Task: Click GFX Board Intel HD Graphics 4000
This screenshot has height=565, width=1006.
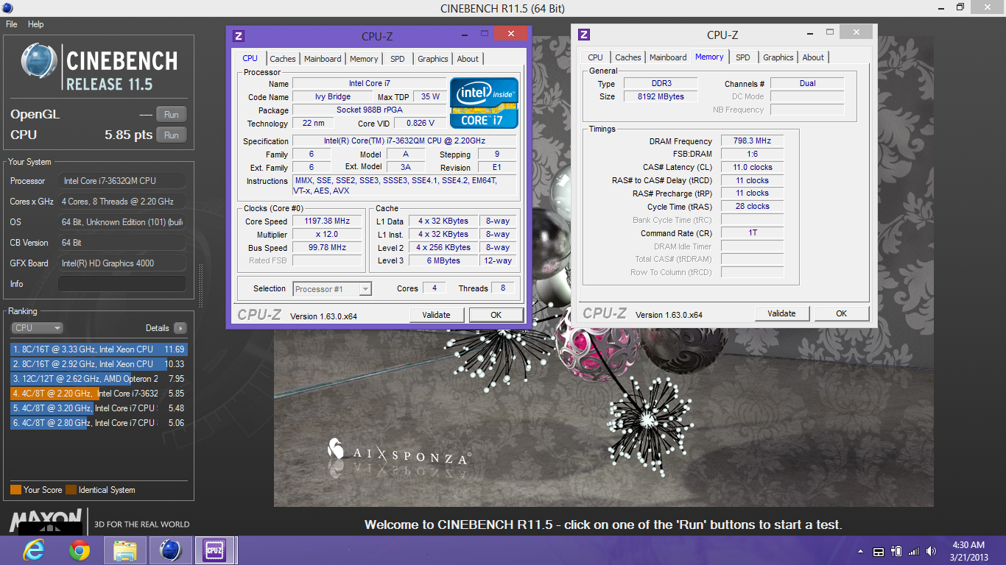Action: (122, 263)
